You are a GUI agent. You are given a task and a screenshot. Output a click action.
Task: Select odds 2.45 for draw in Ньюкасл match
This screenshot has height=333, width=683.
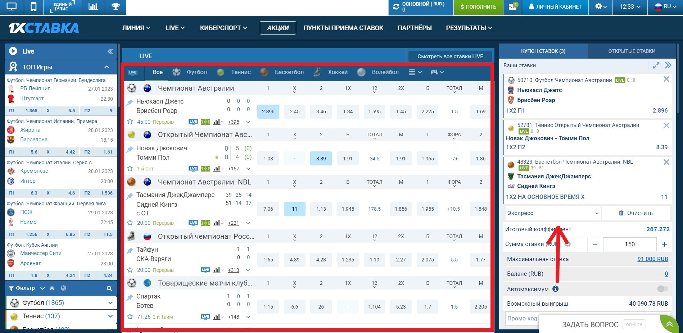(295, 111)
